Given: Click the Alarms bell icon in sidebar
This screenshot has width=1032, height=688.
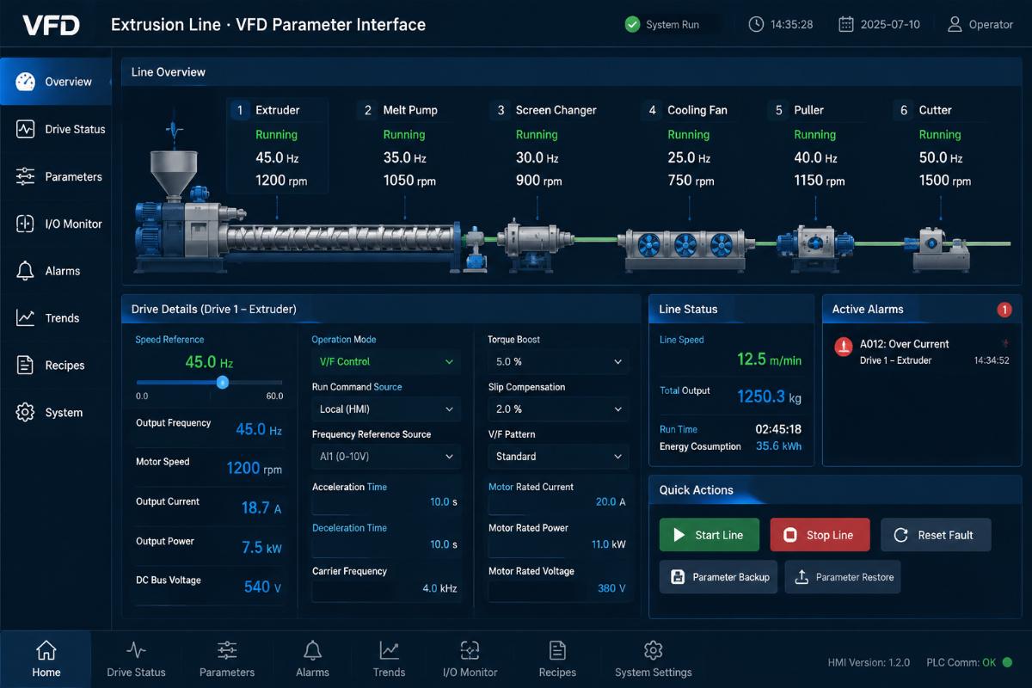Looking at the screenshot, I should [x=25, y=271].
